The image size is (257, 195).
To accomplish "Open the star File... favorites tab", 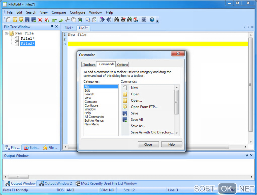I will click(50, 148).
